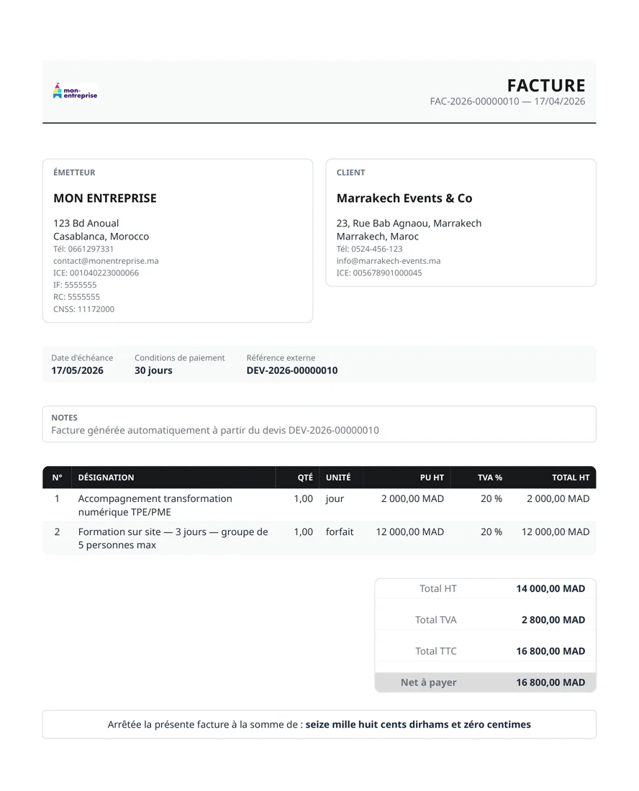Click the DÉSIGNATION column header
This screenshot has height=791, width=639.
point(106,477)
